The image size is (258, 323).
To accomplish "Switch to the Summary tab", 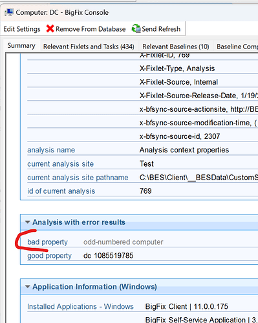I will tap(21, 46).
